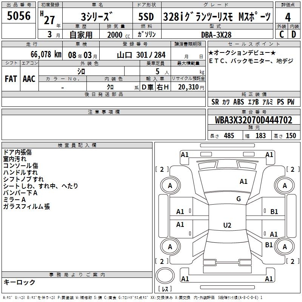Click the 後日発送部品 section header
The image size is (302, 302).
(103, 94)
